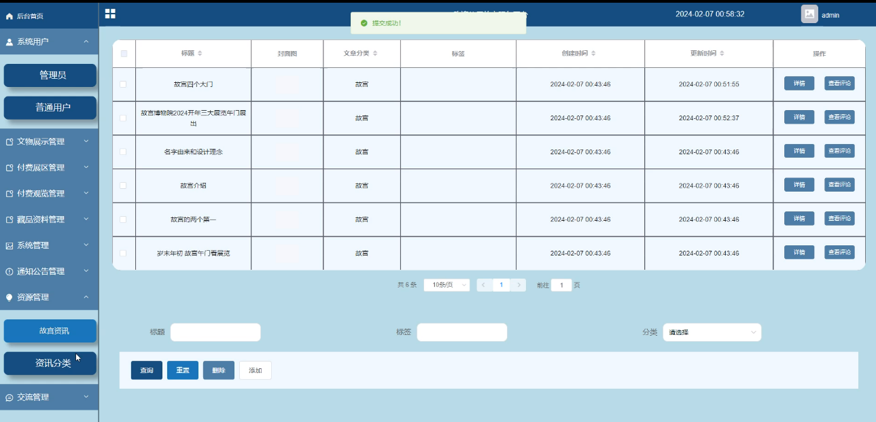Image resolution: width=876 pixels, height=422 pixels.
Task: Open 管理员 menu item
Action: tap(50, 75)
